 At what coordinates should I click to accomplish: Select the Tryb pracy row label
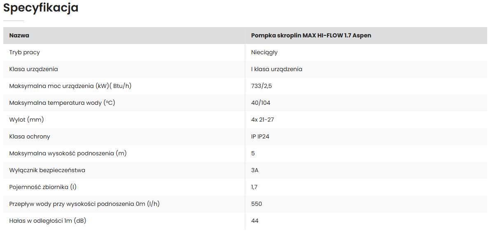pos(25,53)
